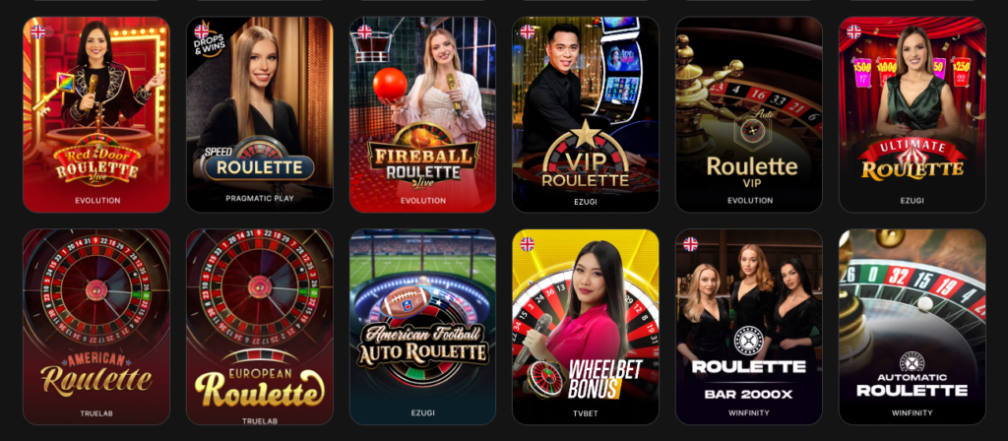The width and height of the screenshot is (1008, 441).
Task: Launch Speed Roulette by Pragmatic Play
Action: click(260, 114)
